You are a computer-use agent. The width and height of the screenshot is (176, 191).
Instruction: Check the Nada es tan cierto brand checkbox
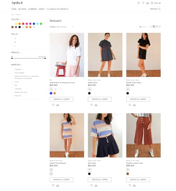pos(12,92)
